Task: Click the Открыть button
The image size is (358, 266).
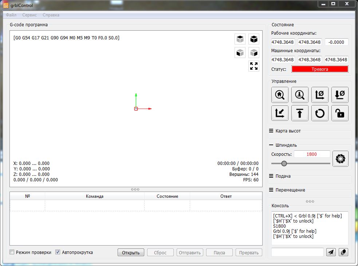Action: pos(131,252)
